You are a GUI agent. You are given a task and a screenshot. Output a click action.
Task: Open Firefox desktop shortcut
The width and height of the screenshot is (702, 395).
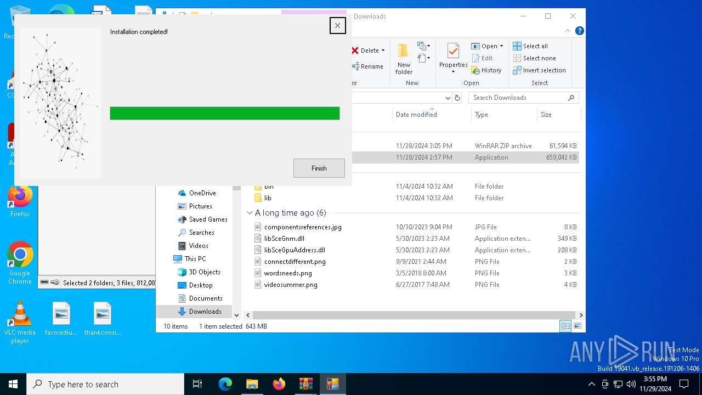coord(20,201)
